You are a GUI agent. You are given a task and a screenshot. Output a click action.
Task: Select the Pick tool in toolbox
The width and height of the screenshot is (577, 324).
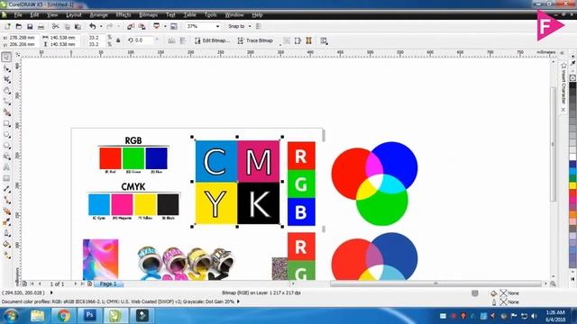pyautogui.click(x=6, y=57)
